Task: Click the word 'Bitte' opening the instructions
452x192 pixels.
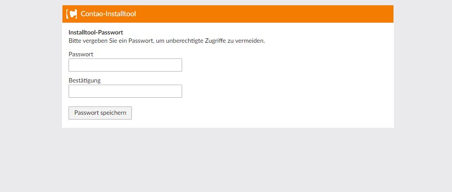Action: point(75,41)
